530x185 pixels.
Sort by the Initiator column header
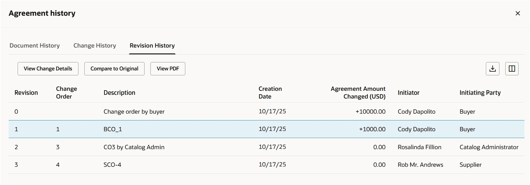408,92
